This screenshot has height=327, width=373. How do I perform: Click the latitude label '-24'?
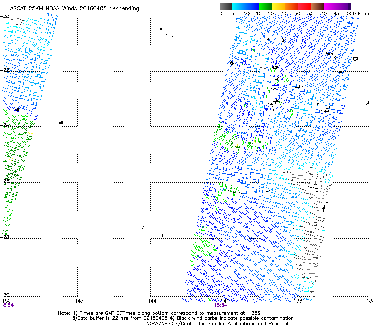[5, 125]
